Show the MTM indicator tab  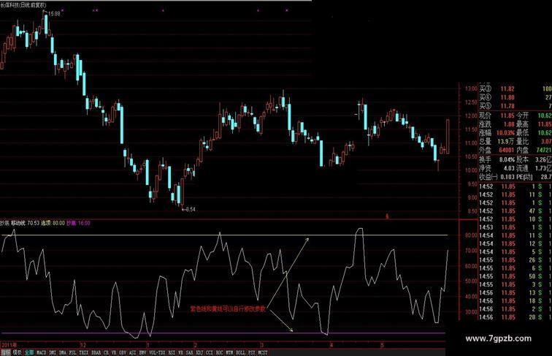(229, 352)
